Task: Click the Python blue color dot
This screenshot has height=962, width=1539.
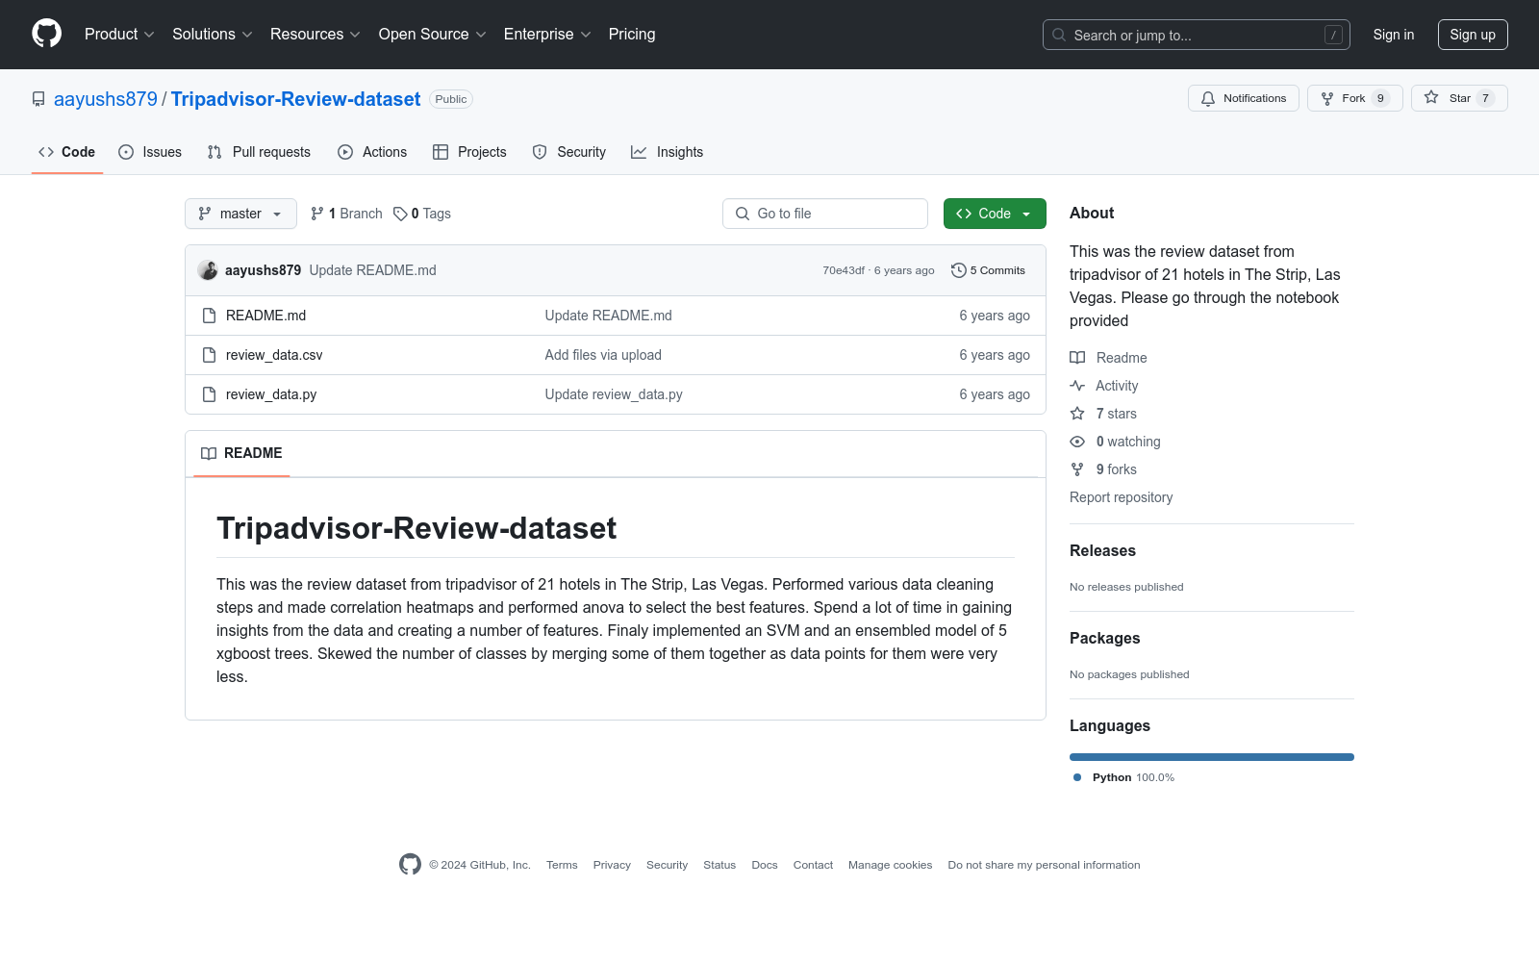Action: pyautogui.click(x=1077, y=777)
